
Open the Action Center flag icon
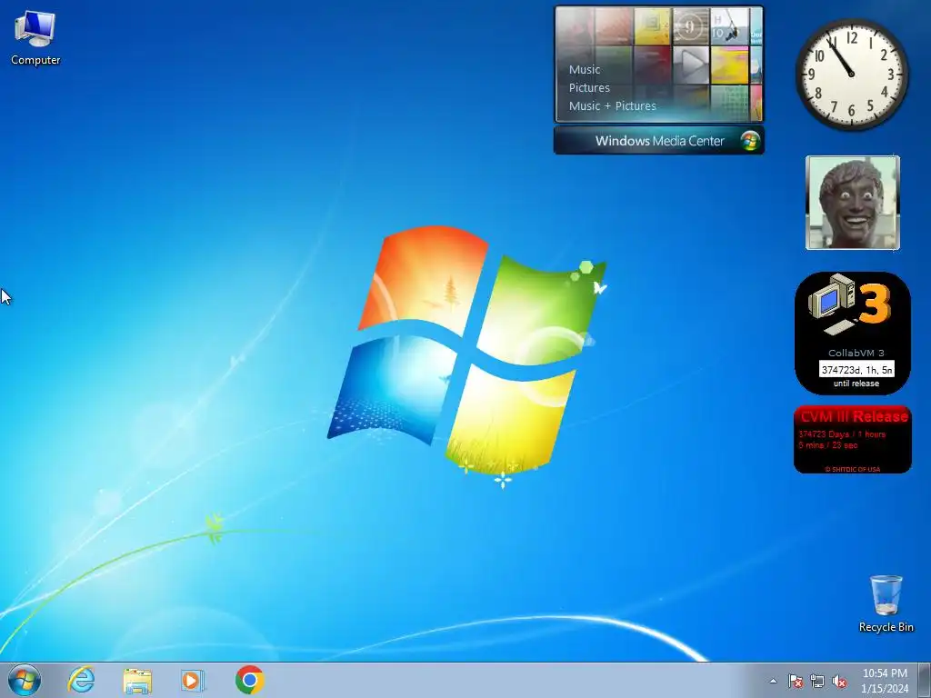point(795,681)
